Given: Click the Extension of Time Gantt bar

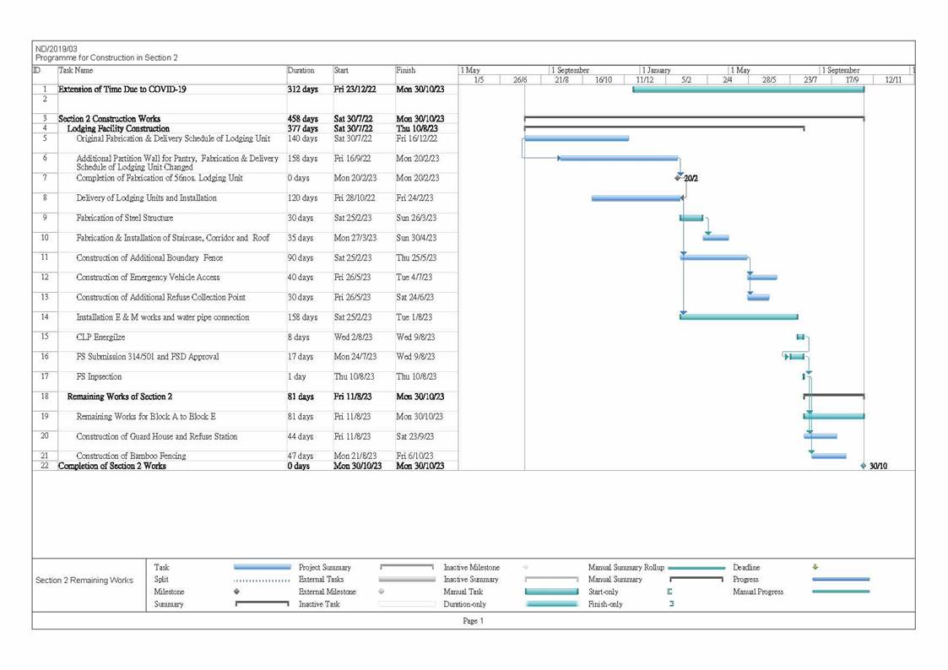Looking at the screenshot, I should point(748,89).
